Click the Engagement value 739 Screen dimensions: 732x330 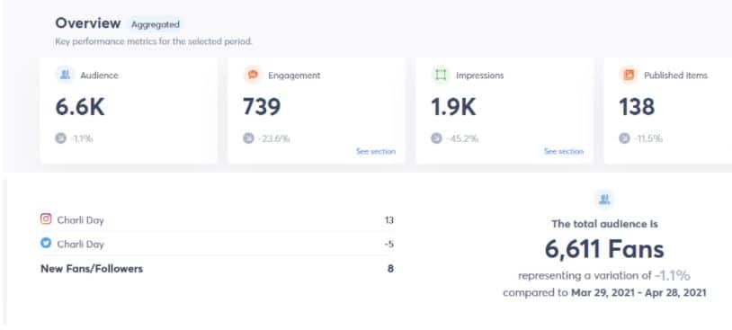click(x=262, y=107)
